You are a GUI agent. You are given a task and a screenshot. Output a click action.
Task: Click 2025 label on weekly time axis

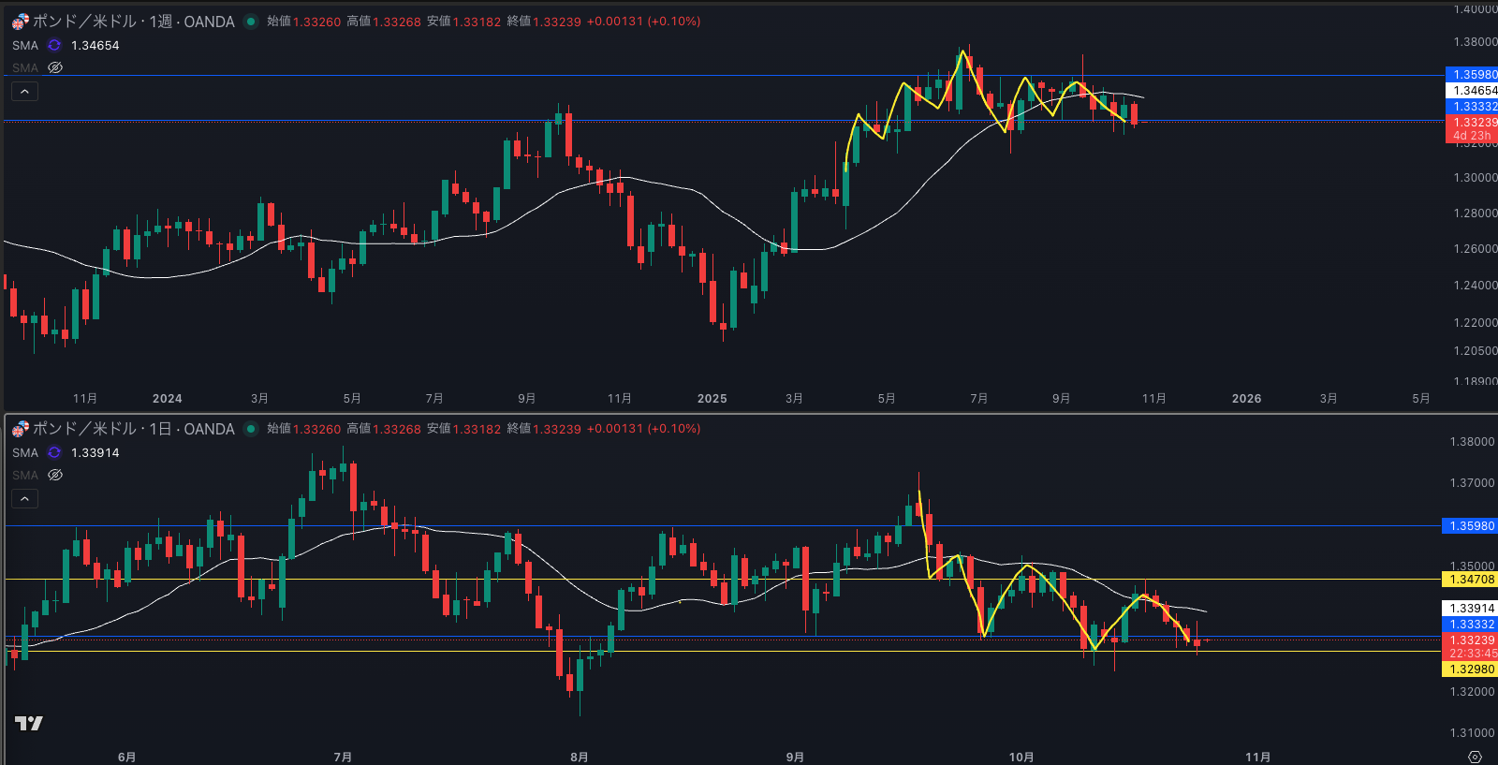pyautogui.click(x=712, y=398)
